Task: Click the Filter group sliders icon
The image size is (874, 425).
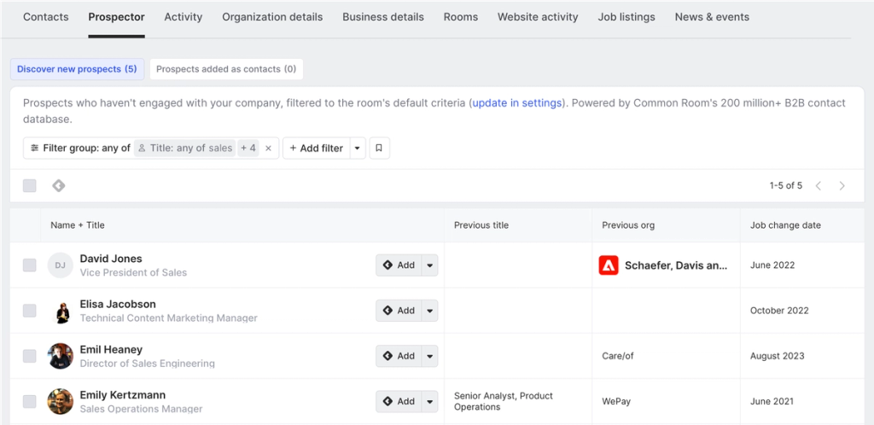Action: (x=34, y=148)
